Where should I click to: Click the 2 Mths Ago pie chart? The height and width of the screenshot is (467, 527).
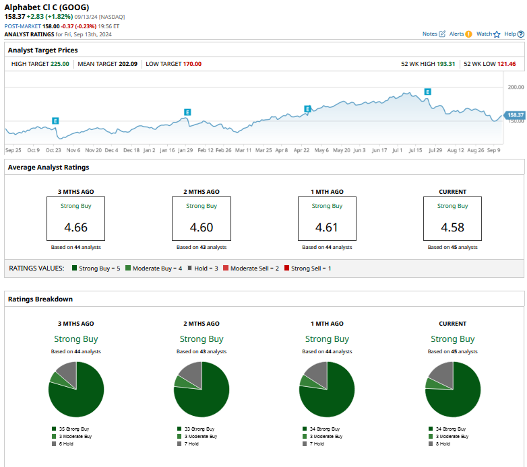pyautogui.click(x=201, y=389)
